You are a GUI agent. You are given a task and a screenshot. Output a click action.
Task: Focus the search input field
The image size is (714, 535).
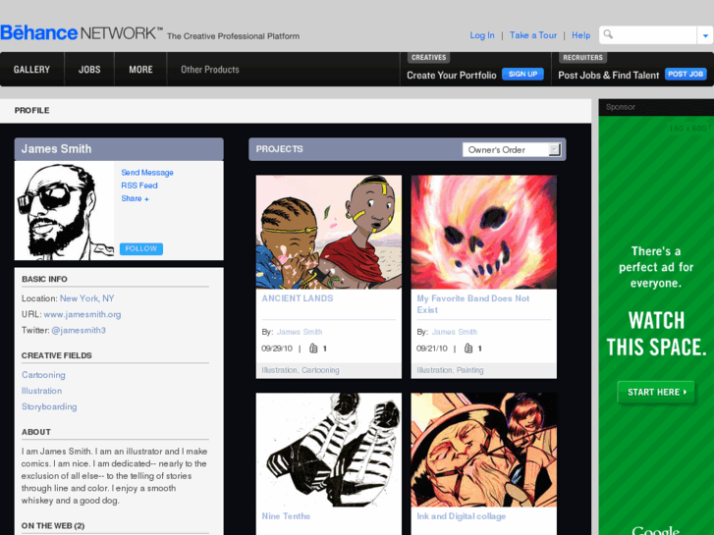[647, 35]
